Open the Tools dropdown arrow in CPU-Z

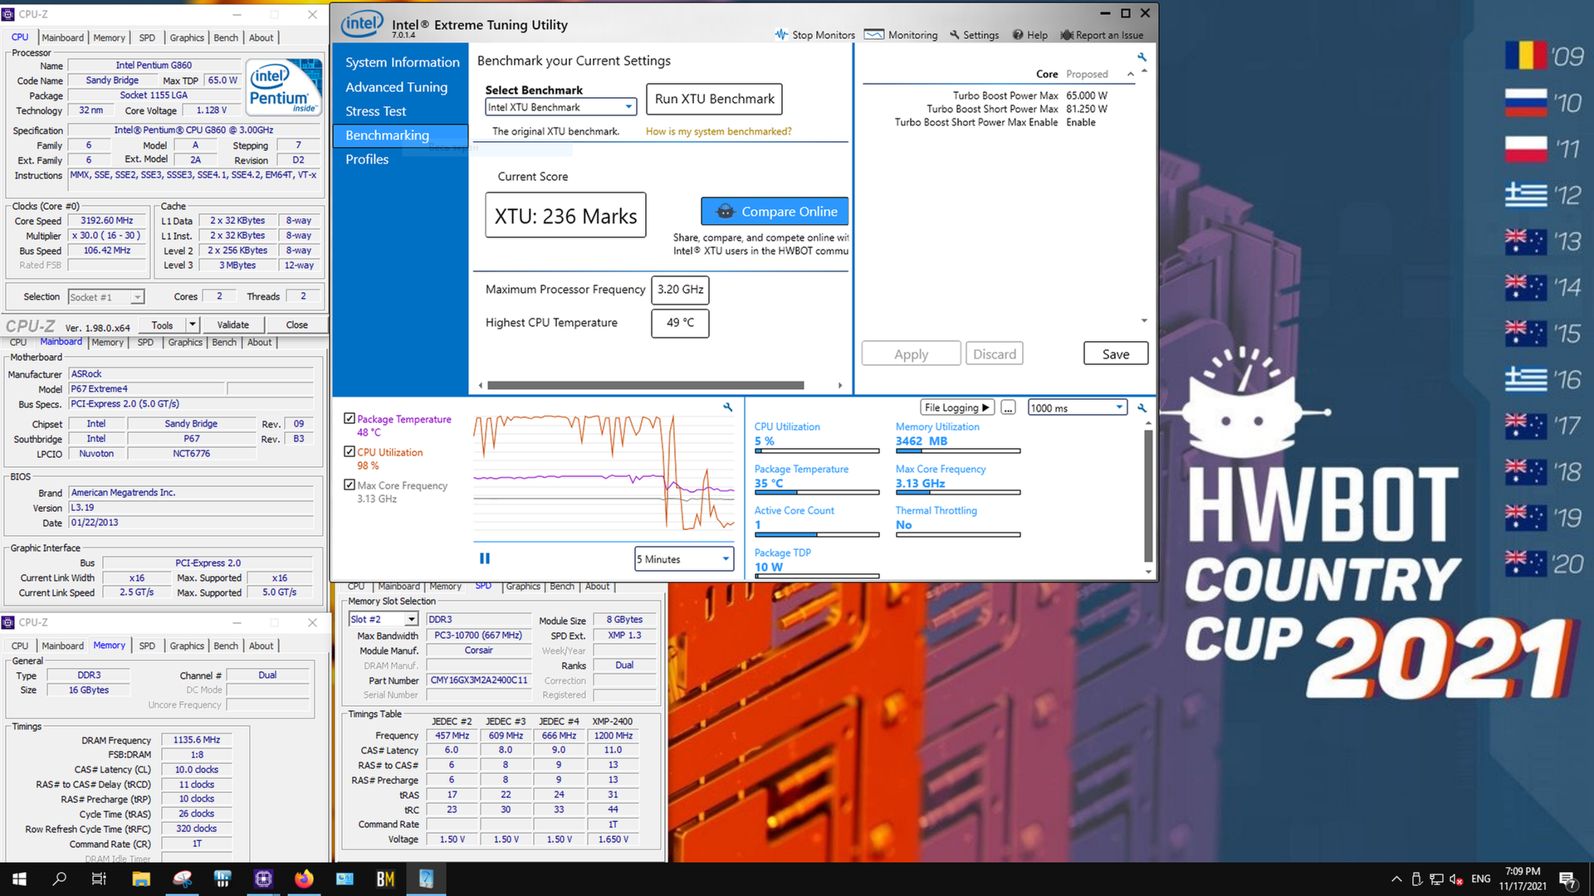(193, 324)
